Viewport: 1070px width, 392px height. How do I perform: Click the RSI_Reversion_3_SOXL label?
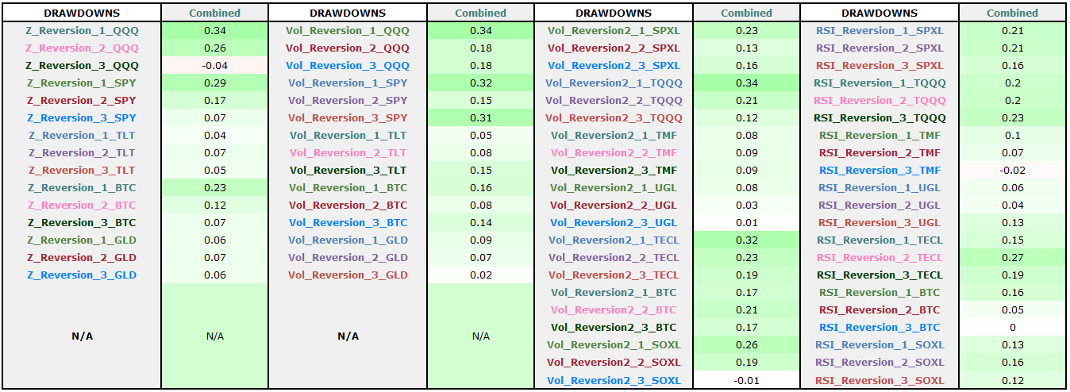(x=879, y=379)
